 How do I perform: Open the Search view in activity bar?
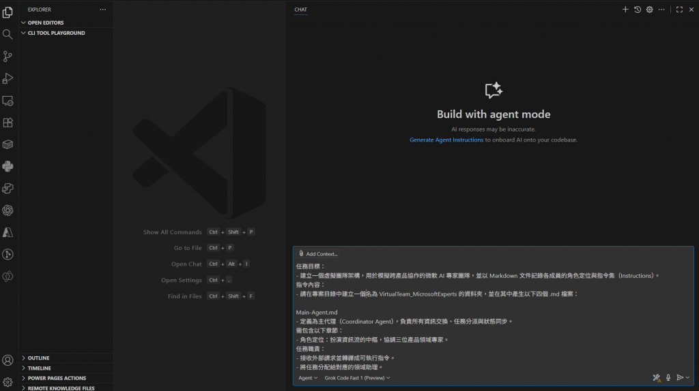(8, 34)
